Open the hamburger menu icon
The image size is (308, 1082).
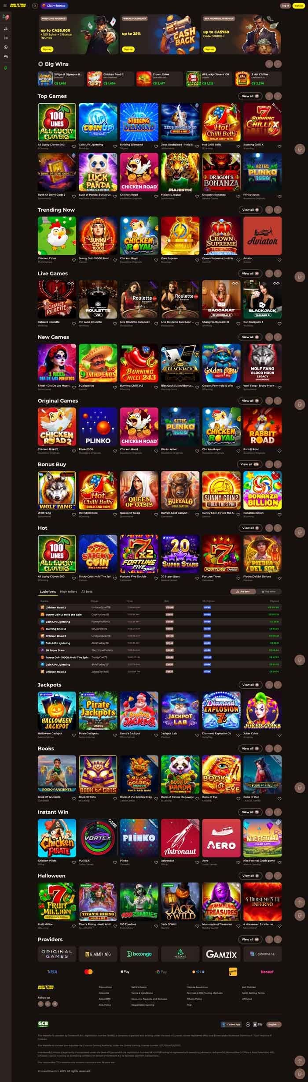click(x=5, y=6)
